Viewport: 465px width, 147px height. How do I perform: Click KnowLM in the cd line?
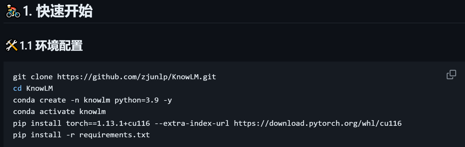[40, 88]
